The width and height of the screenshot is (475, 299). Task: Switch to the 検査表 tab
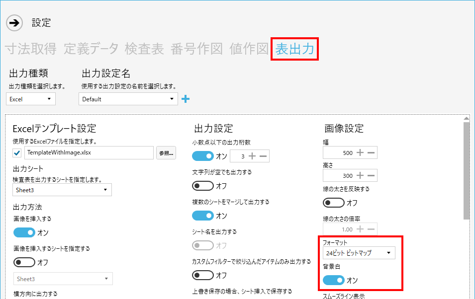(x=144, y=49)
